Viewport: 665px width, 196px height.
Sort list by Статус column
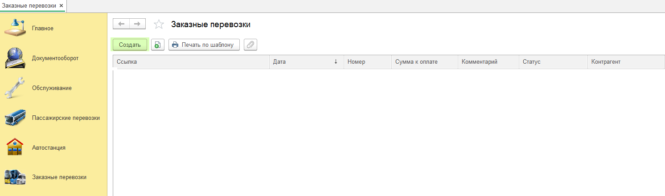click(x=531, y=62)
